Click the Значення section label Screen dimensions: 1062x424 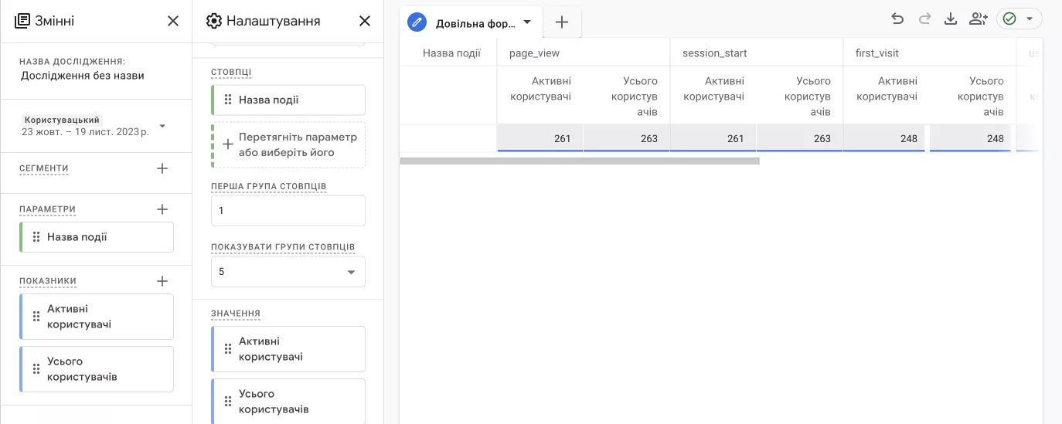coord(236,314)
